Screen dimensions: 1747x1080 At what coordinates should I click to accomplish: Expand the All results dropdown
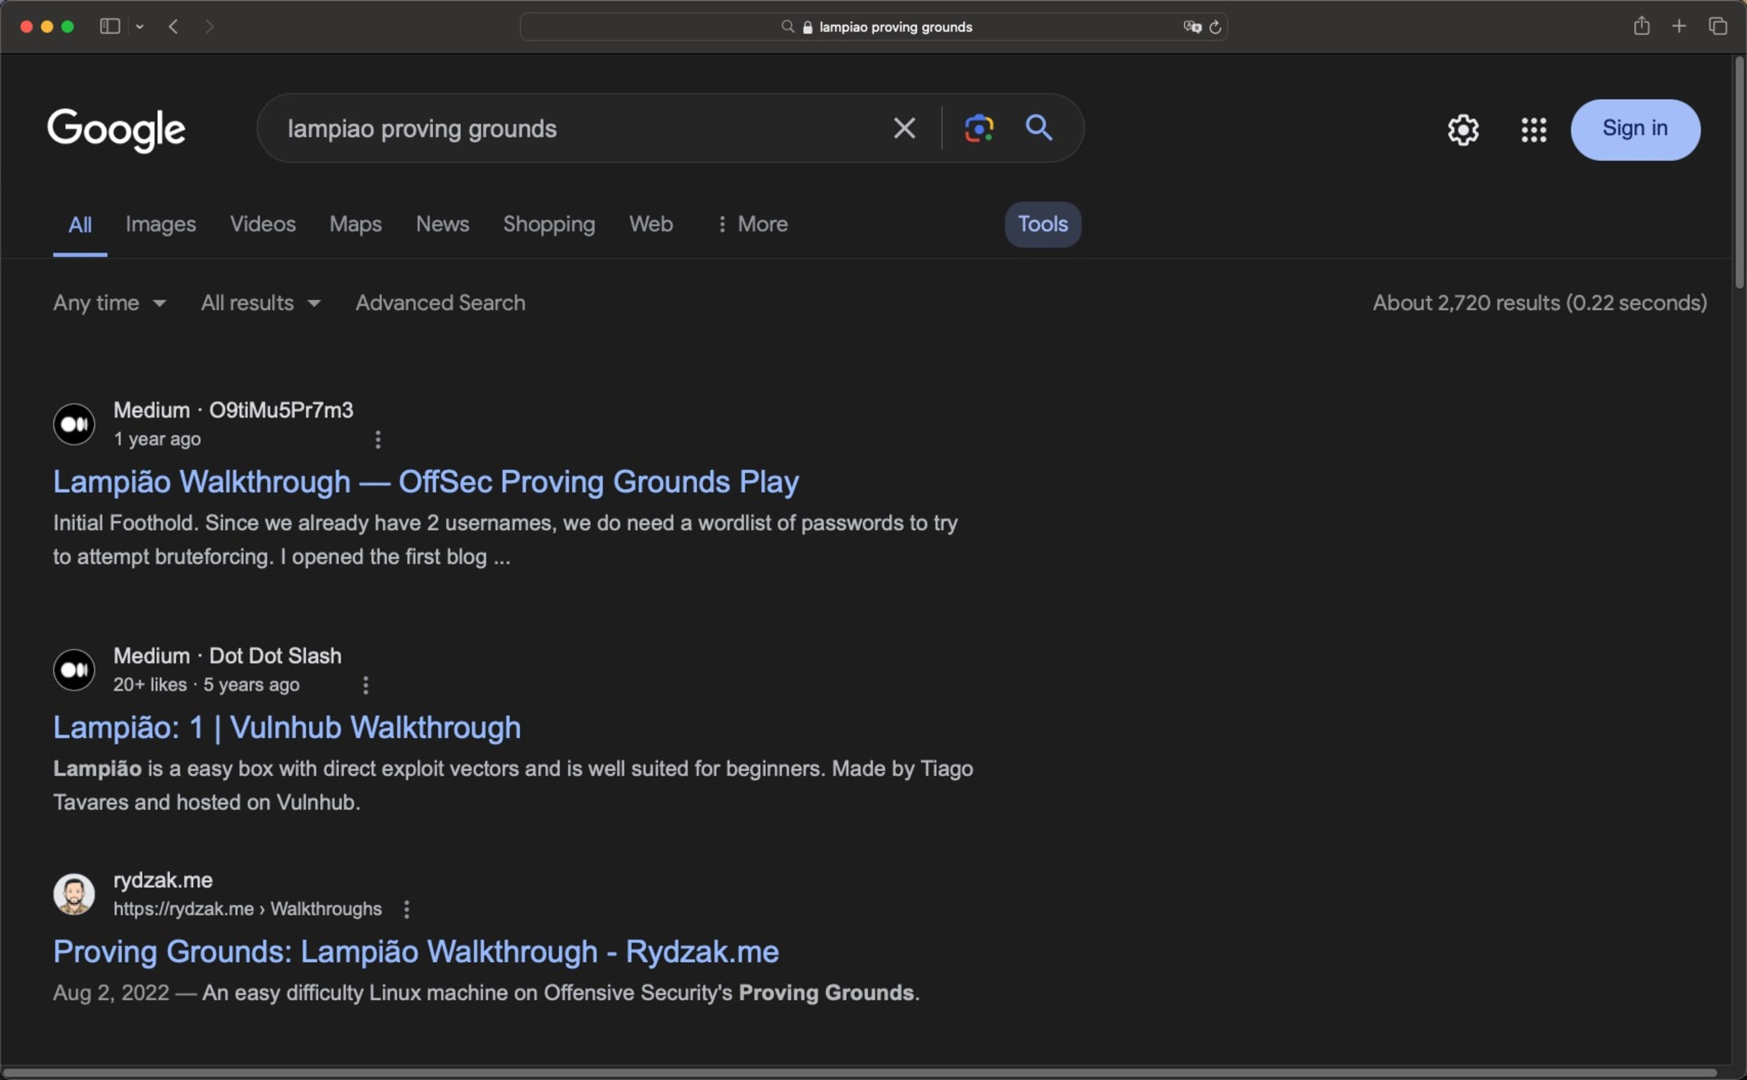[260, 303]
